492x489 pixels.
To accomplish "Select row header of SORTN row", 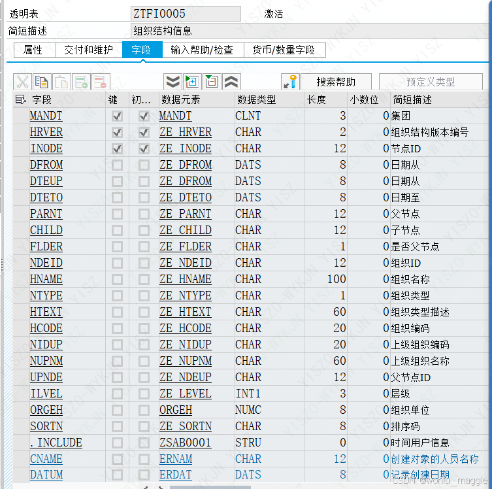I will pos(21,426).
